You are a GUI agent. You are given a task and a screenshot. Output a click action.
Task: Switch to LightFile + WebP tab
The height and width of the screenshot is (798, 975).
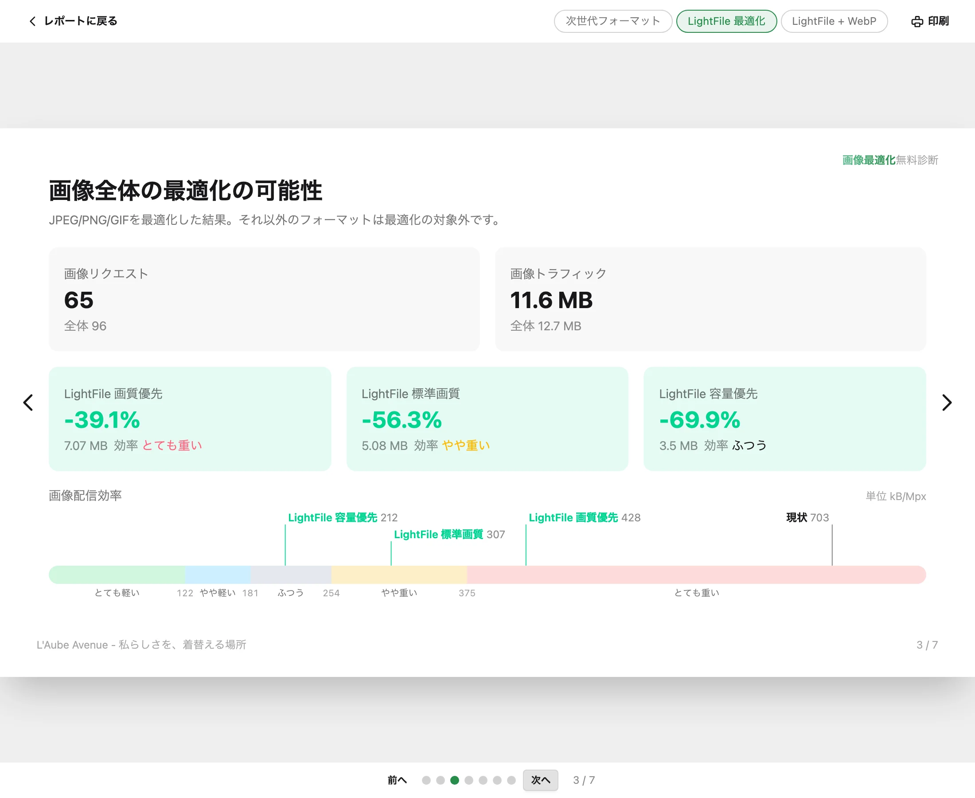[x=834, y=21]
